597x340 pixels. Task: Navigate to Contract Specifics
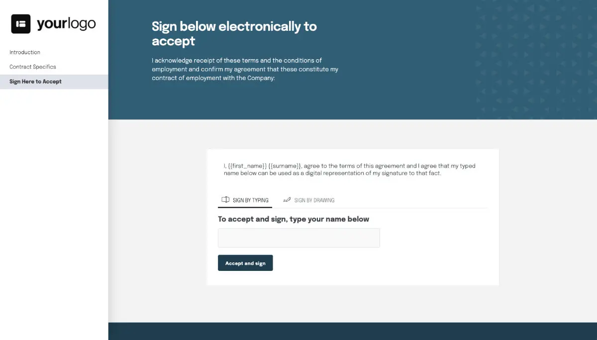click(33, 67)
